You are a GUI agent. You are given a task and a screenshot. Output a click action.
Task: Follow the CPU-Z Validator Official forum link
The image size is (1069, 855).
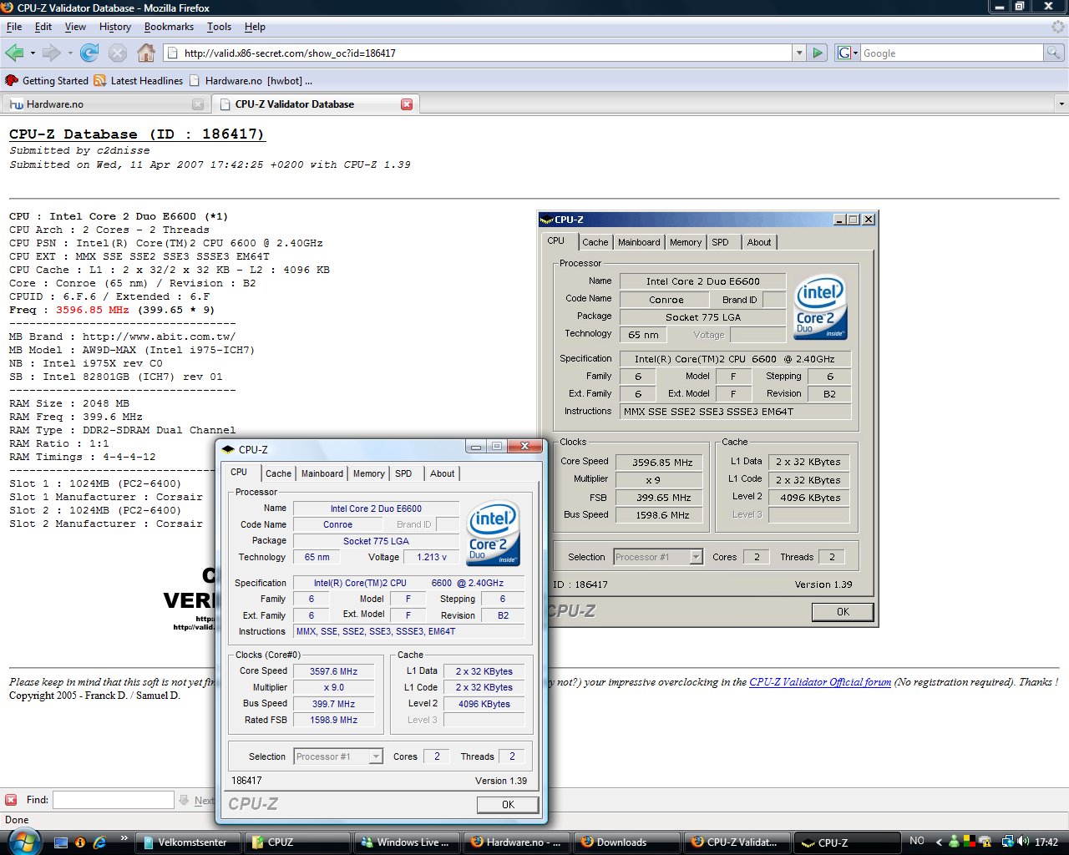820,682
